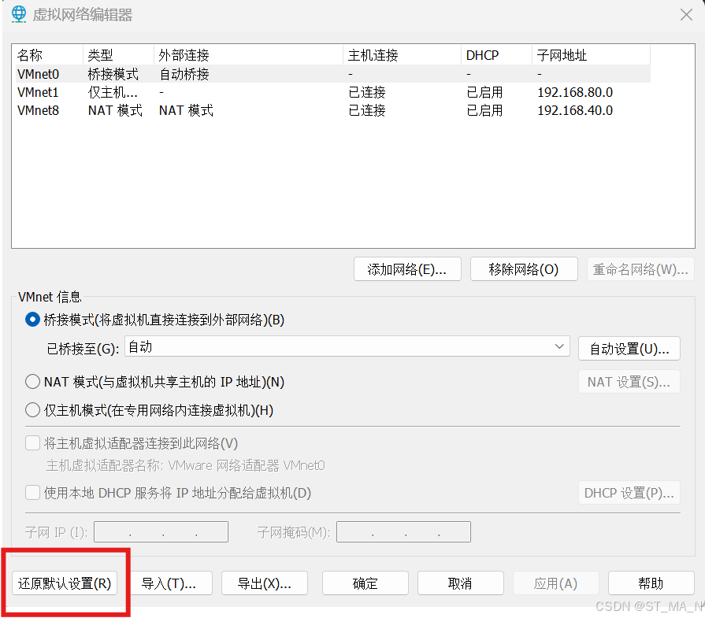Click the 外部连接 column header
The height and width of the screenshot is (618, 705).
pos(249,55)
